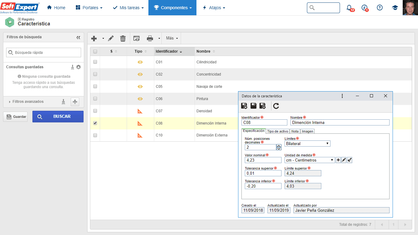Viewport: 418px width, 235px height.
Task: Sort by the S column header
Action: [x=114, y=51]
